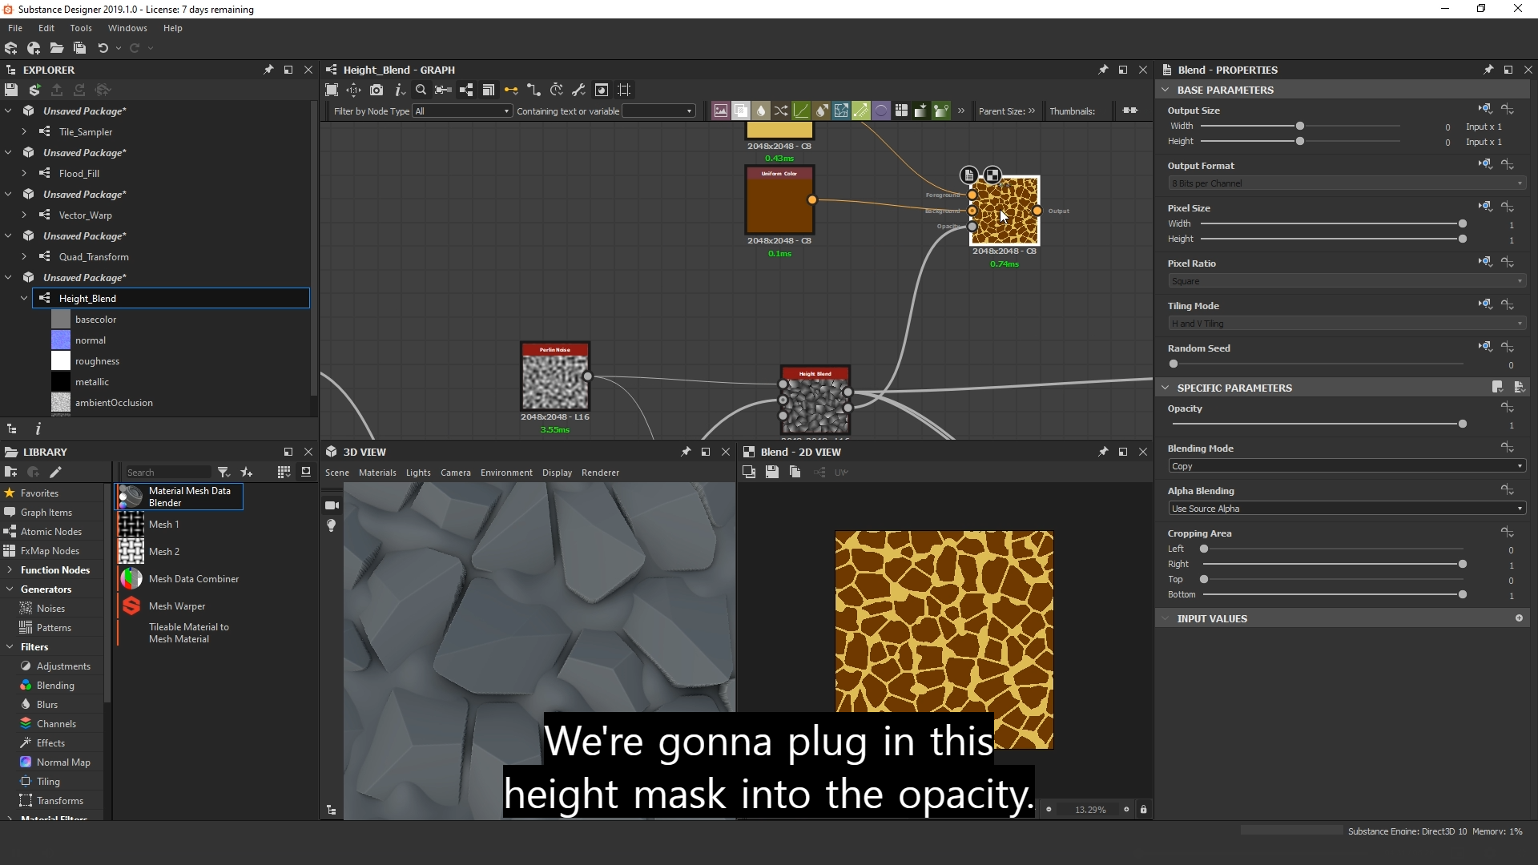Pin the Properties panel
The width and height of the screenshot is (1538, 865).
tap(1488, 70)
